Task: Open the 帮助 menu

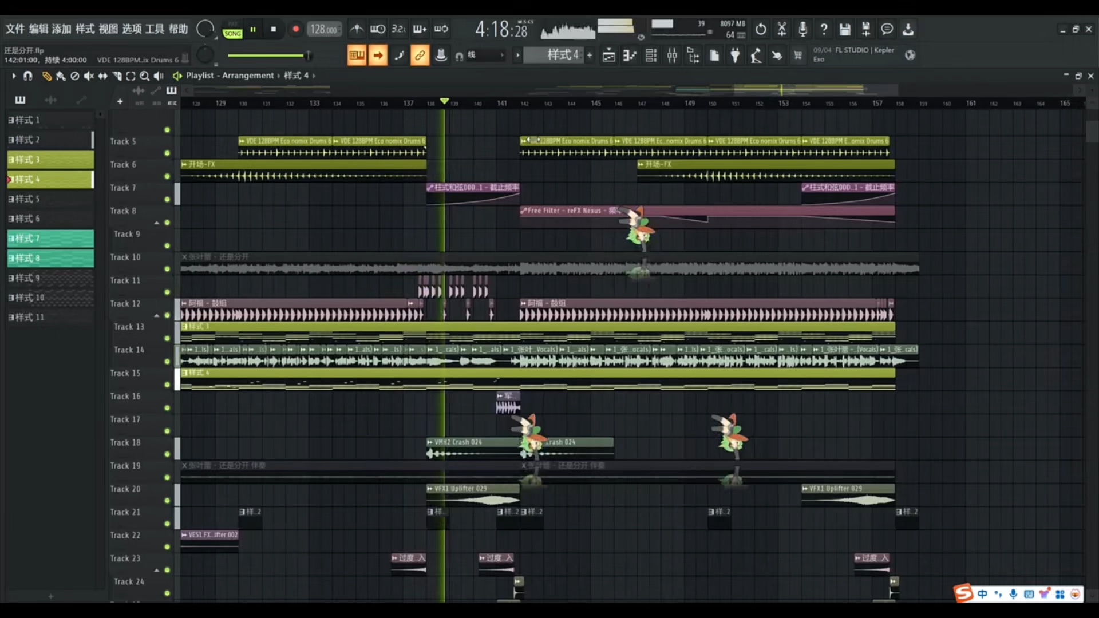Action: [x=178, y=29]
